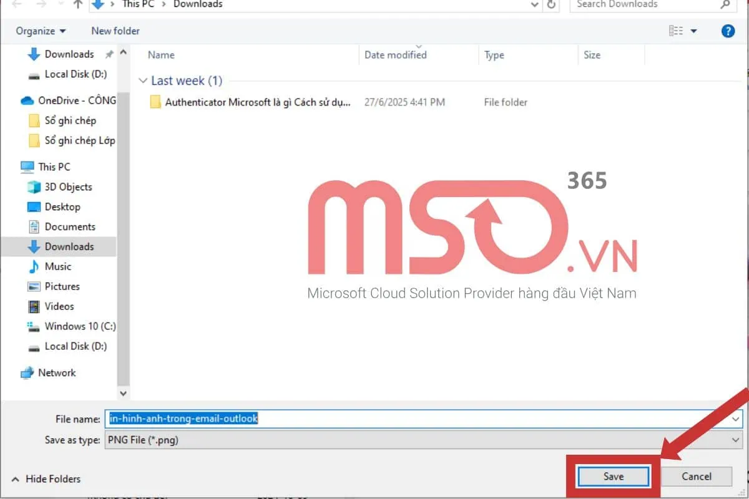Screen dimensions: 749x499
Task: Open the Network item in the sidebar
Action: pyautogui.click(x=57, y=372)
